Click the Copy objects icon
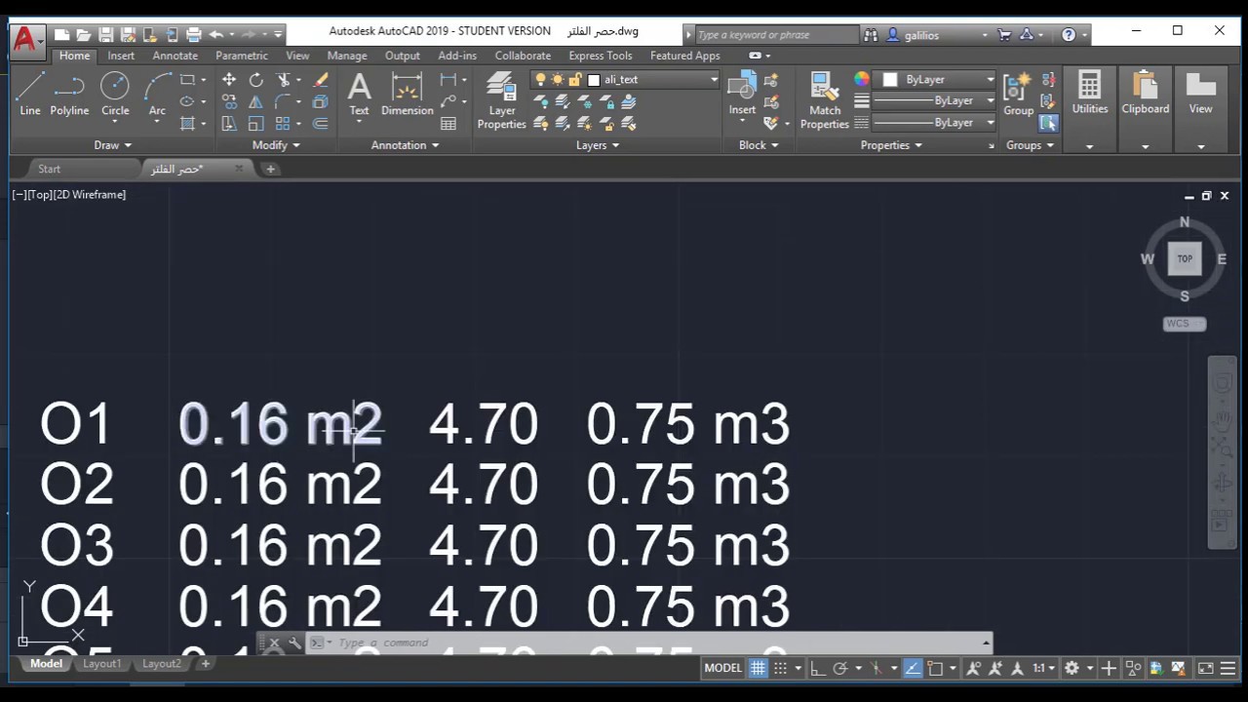Screen dimensions: 1248x702 pyautogui.click(x=228, y=101)
